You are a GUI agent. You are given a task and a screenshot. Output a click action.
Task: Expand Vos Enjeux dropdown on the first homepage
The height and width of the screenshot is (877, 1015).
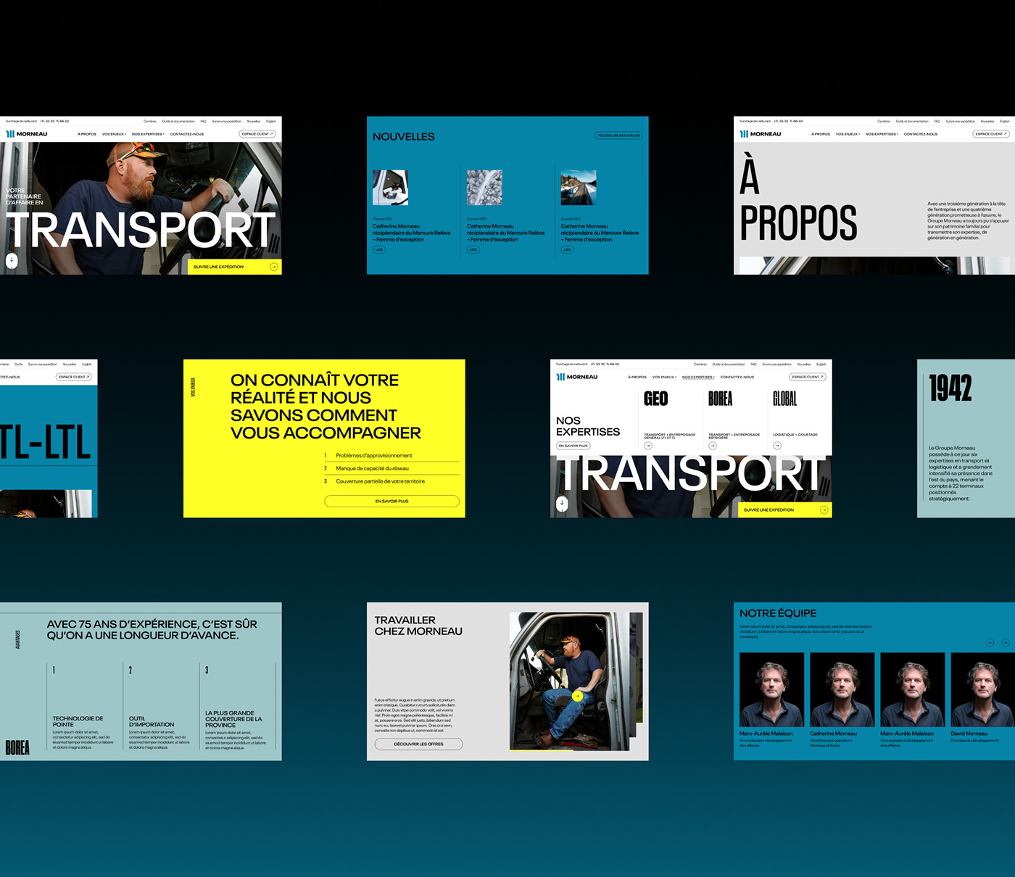pyautogui.click(x=114, y=134)
